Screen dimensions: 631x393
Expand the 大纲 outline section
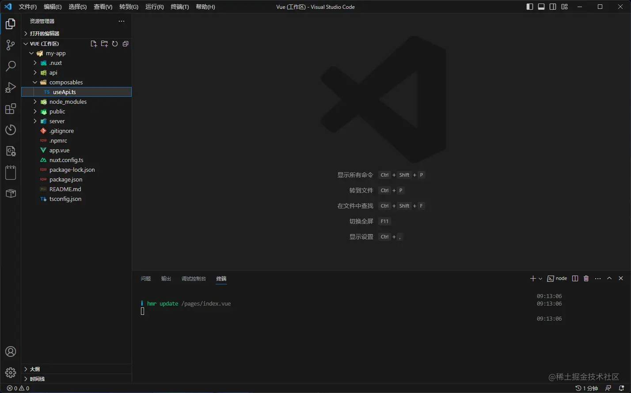tap(76, 369)
